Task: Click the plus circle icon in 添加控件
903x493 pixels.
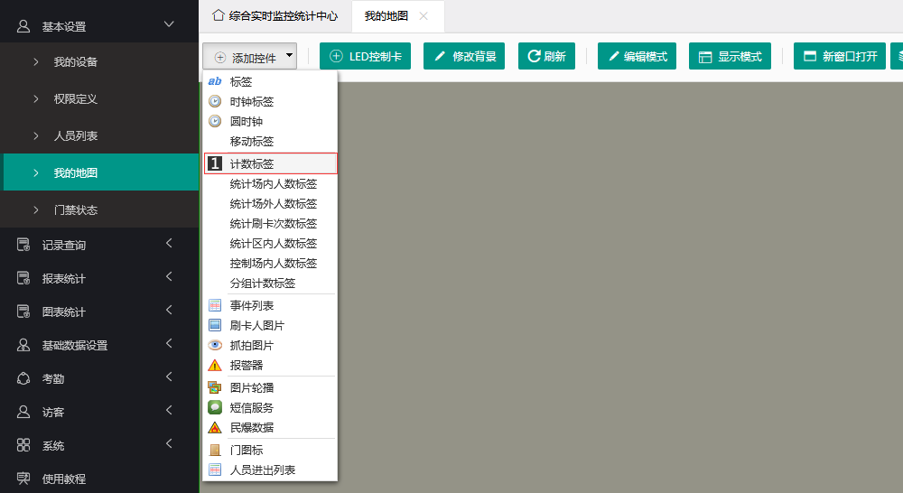Action: point(220,58)
